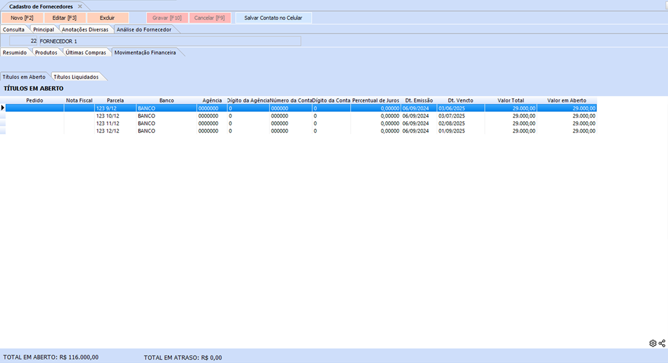
Task: Sort by the Dt. Vencto column header
Action: pos(461,100)
